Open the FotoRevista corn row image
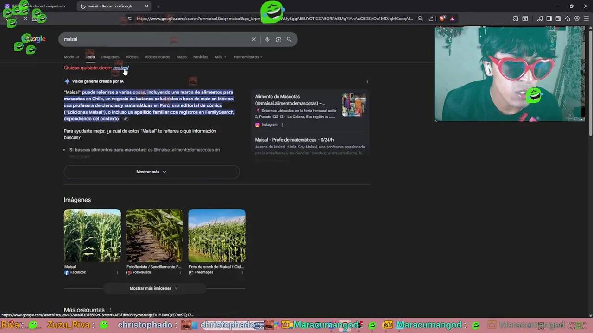 pyautogui.click(x=154, y=235)
